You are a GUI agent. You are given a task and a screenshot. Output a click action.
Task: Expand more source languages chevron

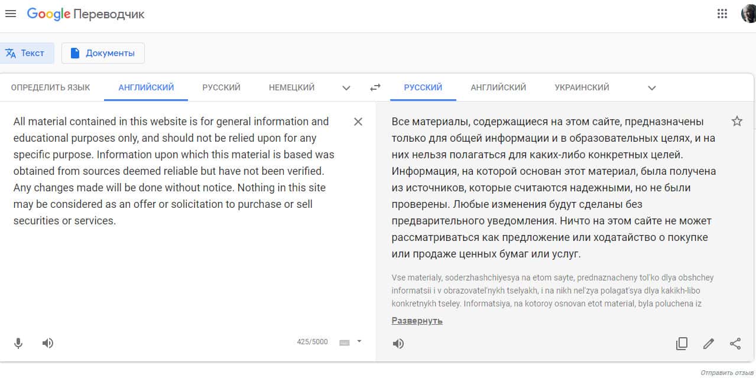(346, 88)
